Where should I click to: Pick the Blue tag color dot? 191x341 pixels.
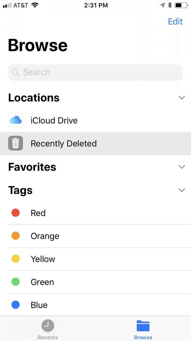[16, 305]
